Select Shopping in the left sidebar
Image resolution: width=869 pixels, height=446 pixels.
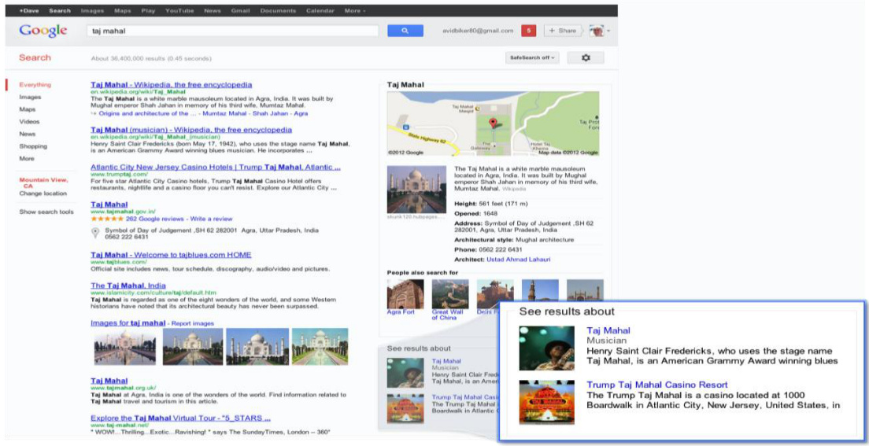point(33,146)
